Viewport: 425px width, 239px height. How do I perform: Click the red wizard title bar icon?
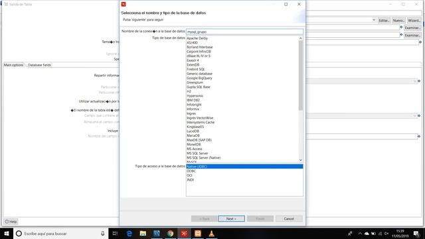pyautogui.click(x=124, y=4)
